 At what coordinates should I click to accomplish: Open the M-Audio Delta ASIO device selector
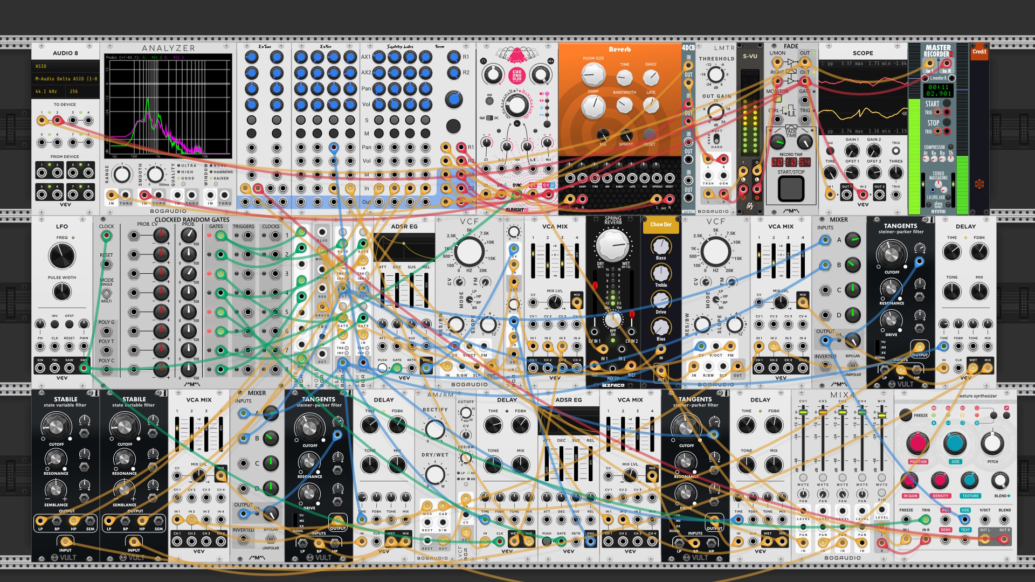pos(66,79)
